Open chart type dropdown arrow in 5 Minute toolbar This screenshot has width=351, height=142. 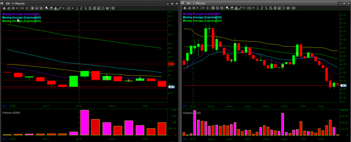(17, 8)
